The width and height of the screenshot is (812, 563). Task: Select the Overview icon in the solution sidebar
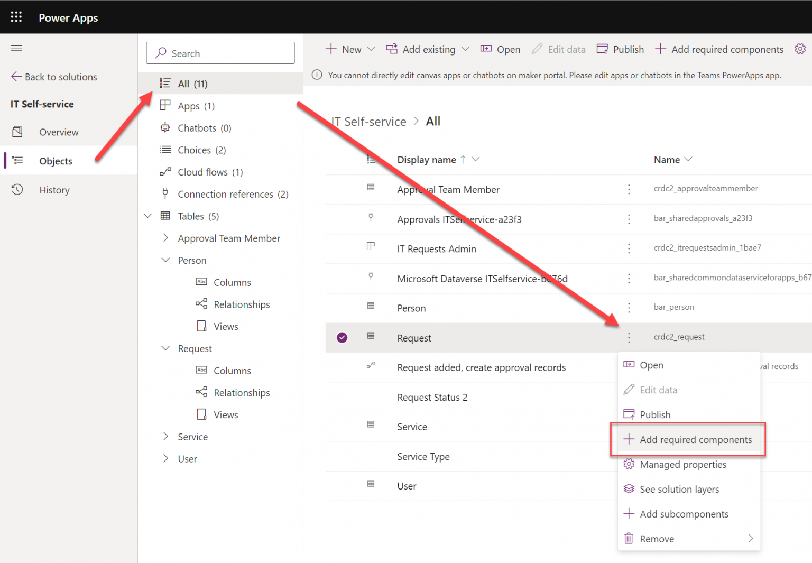pyautogui.click(x=17, y=132)
